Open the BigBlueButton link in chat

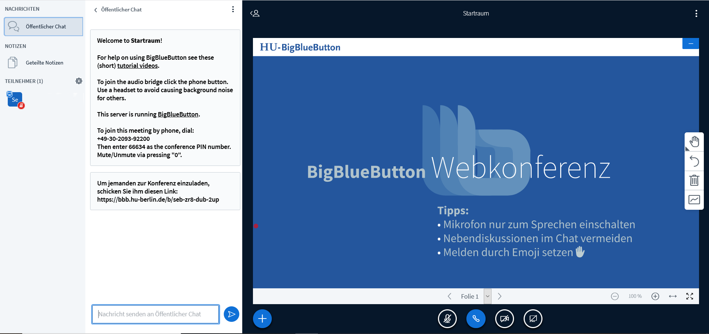(x=178, y=114)
